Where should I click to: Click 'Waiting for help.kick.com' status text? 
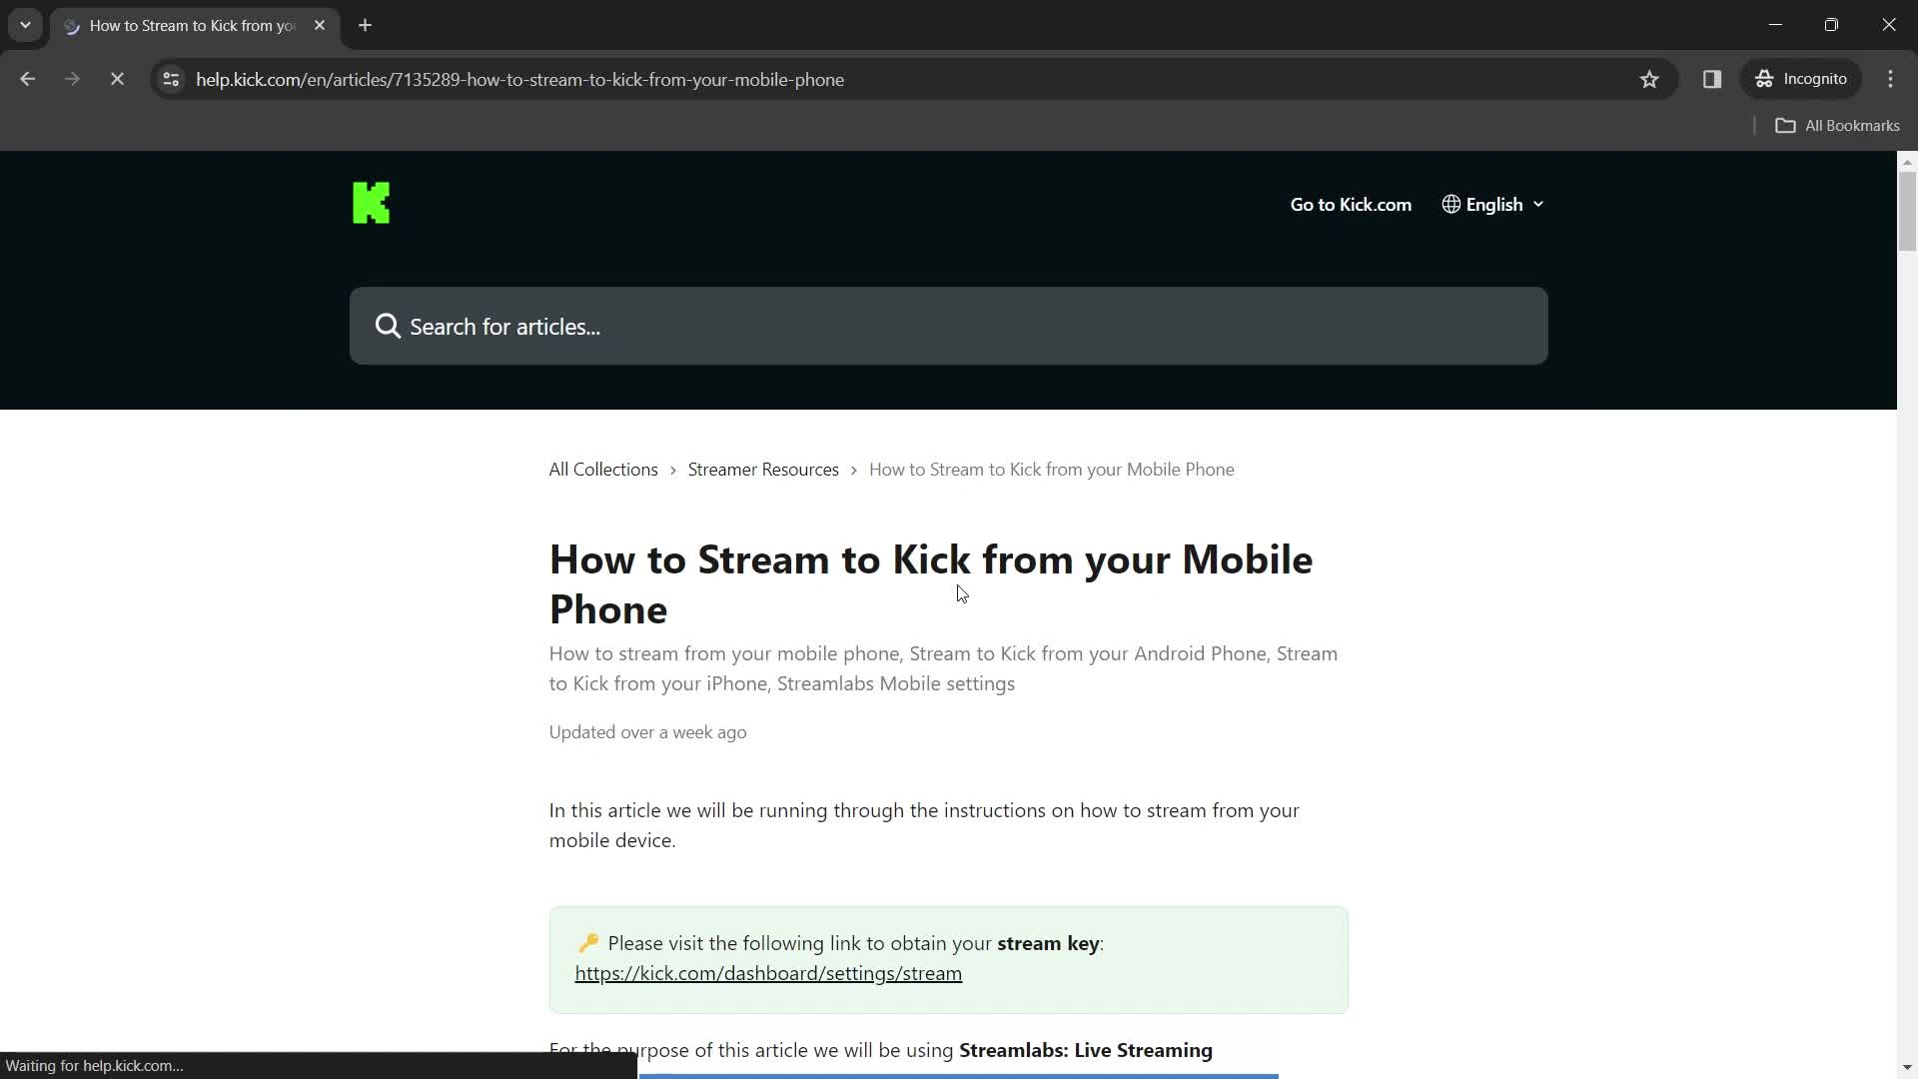[x=95, y=1065]
